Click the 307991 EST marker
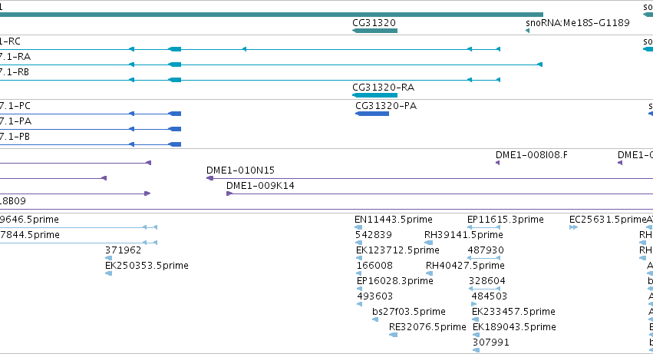 pos(476,350)
